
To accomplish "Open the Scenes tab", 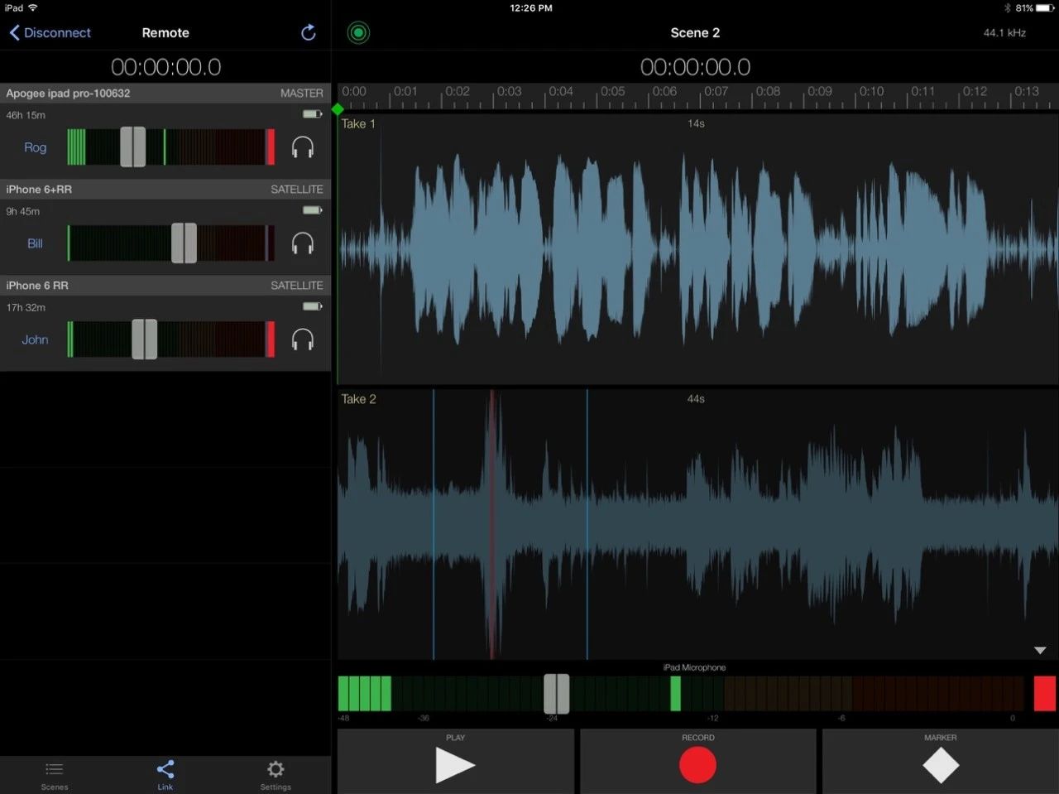I will pyautogui.click(x=55, y=774).
